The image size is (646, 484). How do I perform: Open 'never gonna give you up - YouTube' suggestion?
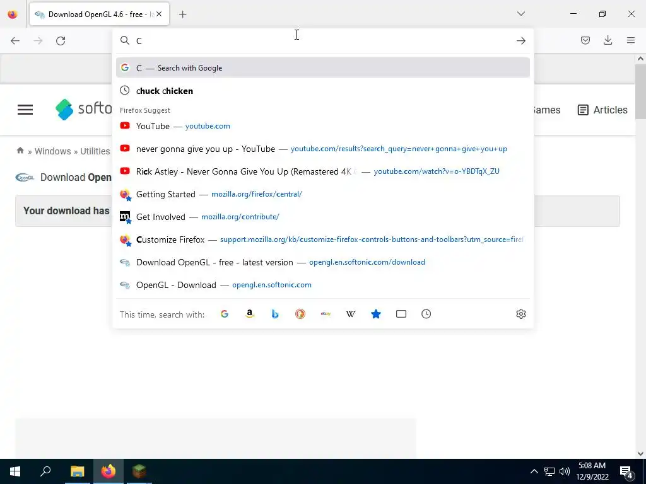pos(322,149)
